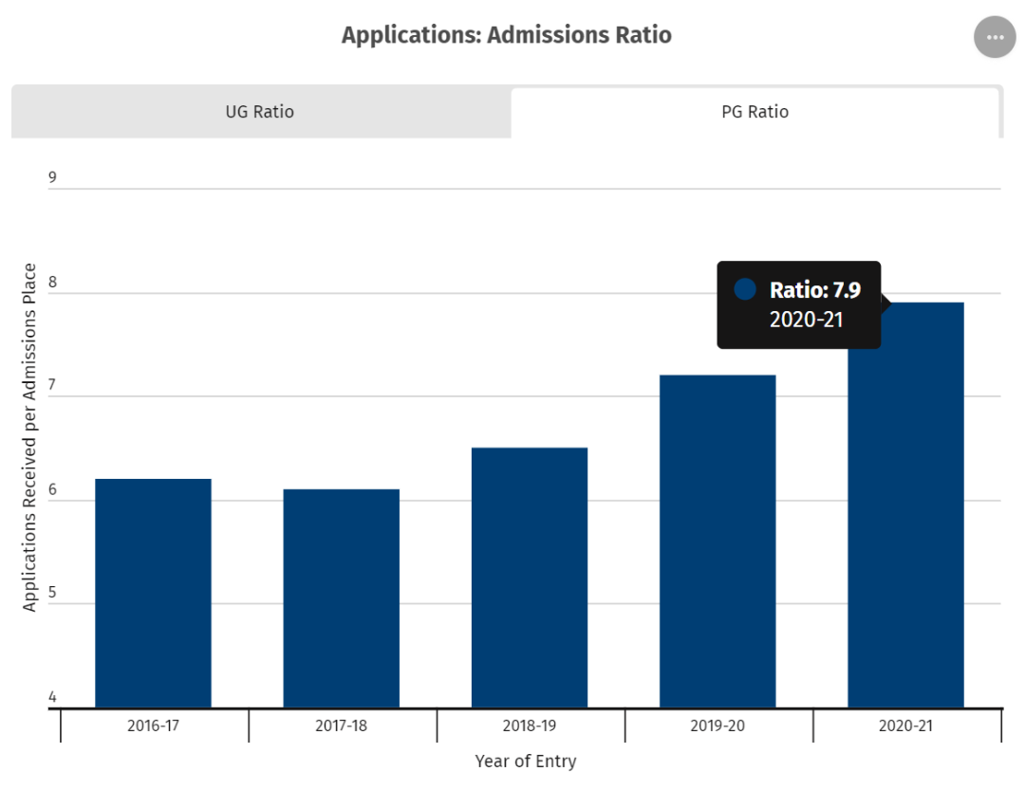The image size is (1025, 790).
Task: Switch to the PG Ratio tab
Action: click(x=755, y=112)
